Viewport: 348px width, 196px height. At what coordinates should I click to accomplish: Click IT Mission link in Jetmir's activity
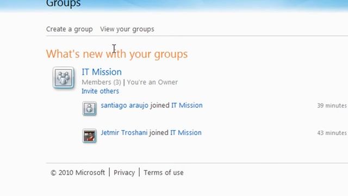pos(186,133)
